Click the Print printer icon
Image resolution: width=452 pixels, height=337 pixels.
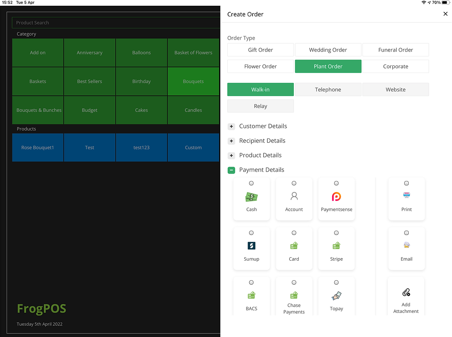406,196
